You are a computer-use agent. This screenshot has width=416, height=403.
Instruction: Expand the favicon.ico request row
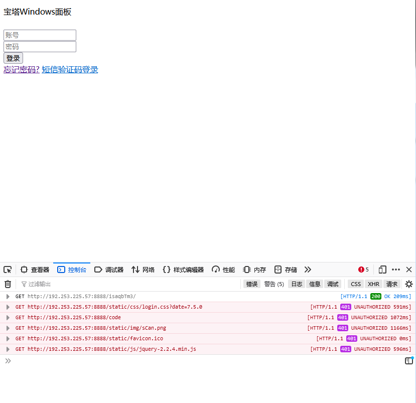tap(8, 339)
